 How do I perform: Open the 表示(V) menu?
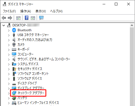coord(40,11)
